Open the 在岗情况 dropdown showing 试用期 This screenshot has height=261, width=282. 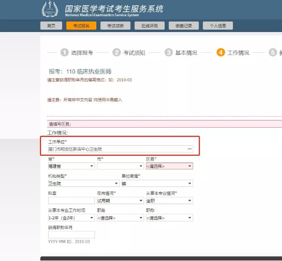[120, 200]
